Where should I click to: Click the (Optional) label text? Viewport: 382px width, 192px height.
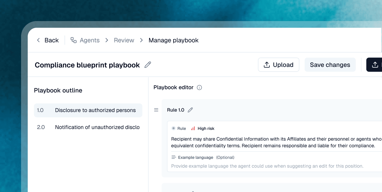(x=225, y=157)
